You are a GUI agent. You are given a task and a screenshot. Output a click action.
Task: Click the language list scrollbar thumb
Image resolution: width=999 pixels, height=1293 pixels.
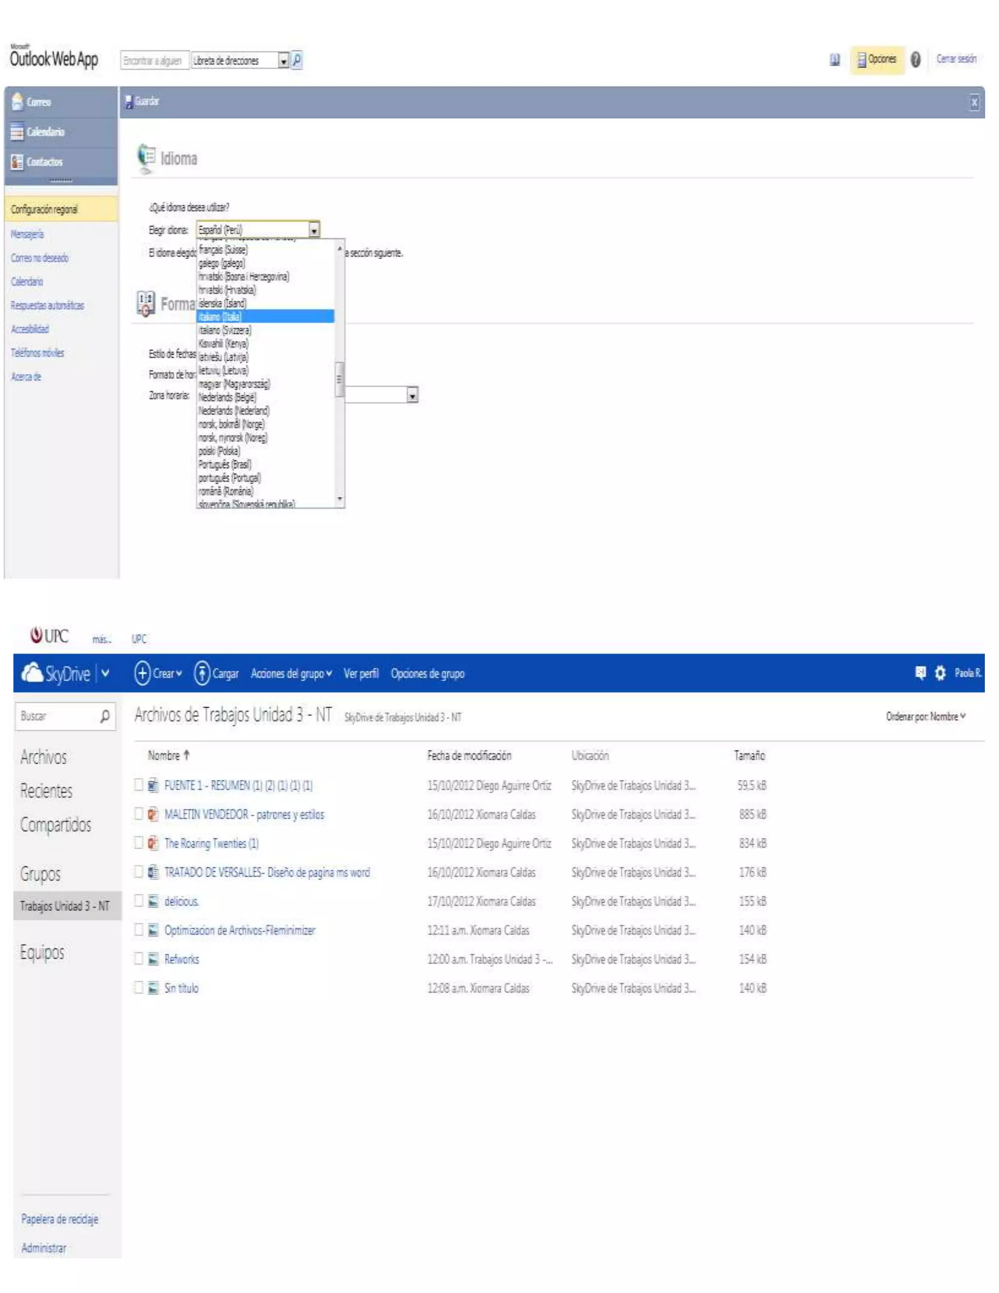click(x=340, y=379)
